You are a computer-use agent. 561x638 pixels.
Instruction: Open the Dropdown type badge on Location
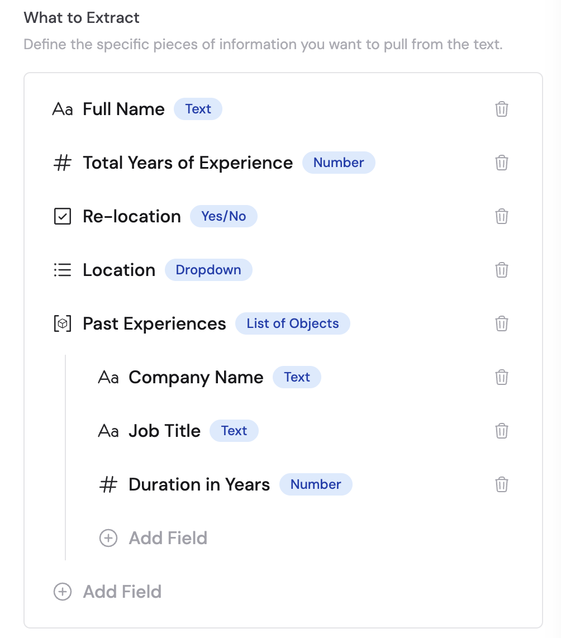208,270
